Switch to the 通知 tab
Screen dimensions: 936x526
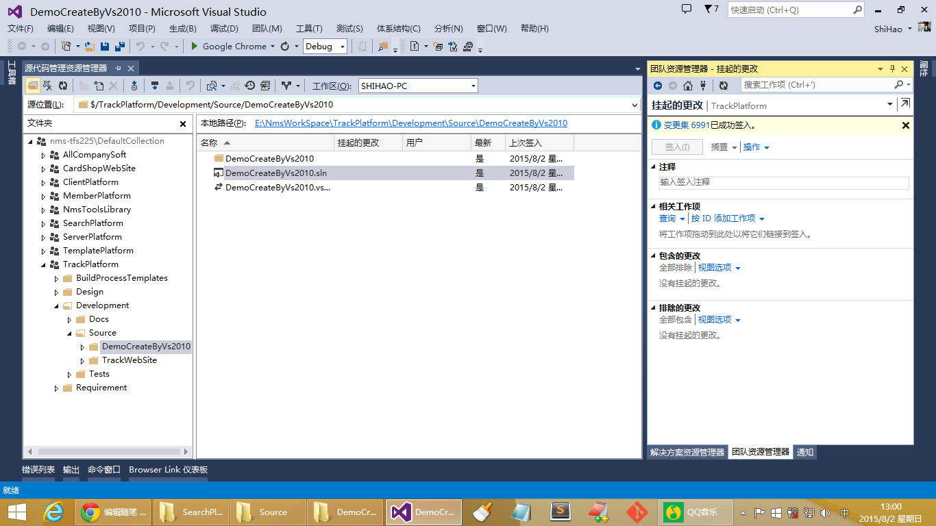[x=805, y=452]
